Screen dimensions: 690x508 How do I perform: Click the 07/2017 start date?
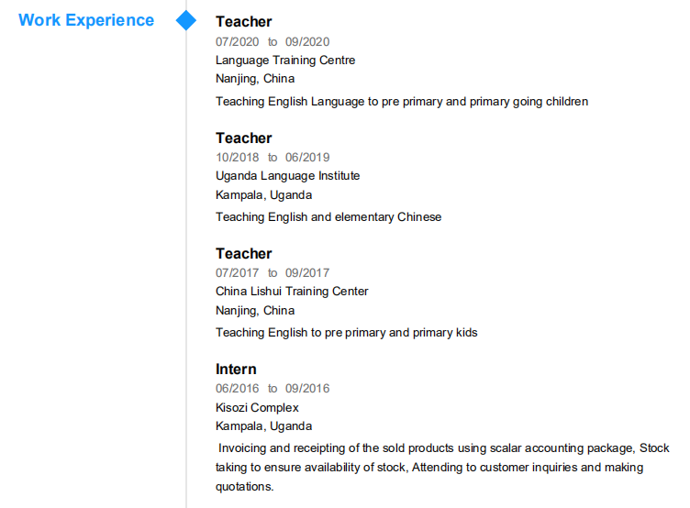(237, 272)
